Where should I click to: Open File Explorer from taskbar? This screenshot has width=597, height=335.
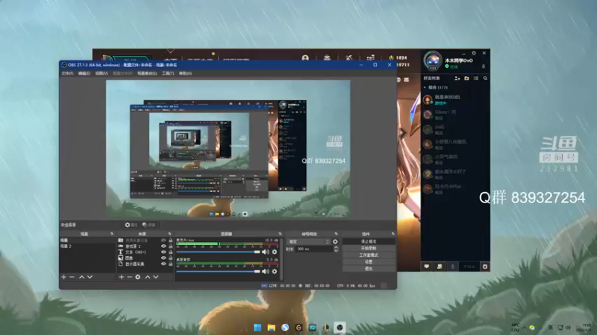pos(272,328)
